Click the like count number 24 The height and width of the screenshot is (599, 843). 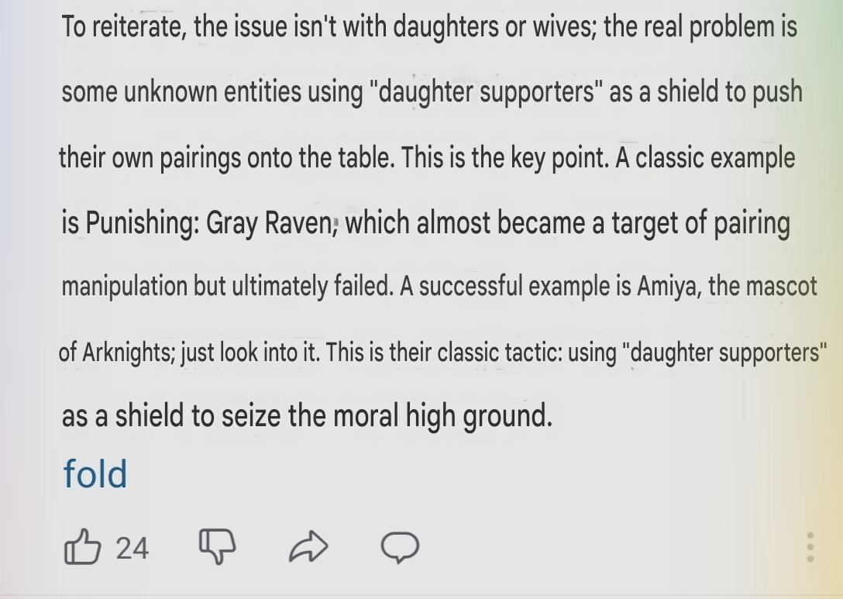132,549
